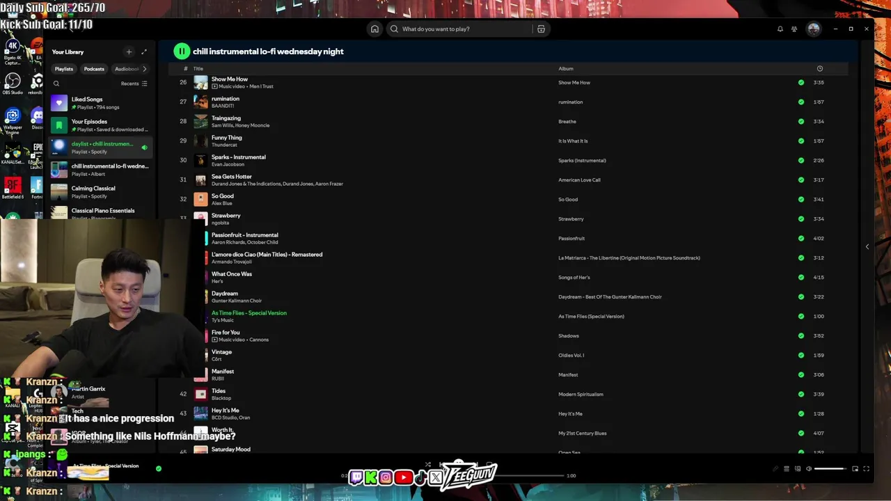Open the mini player icon
This screenshot has height=501, width=891.
855,469
